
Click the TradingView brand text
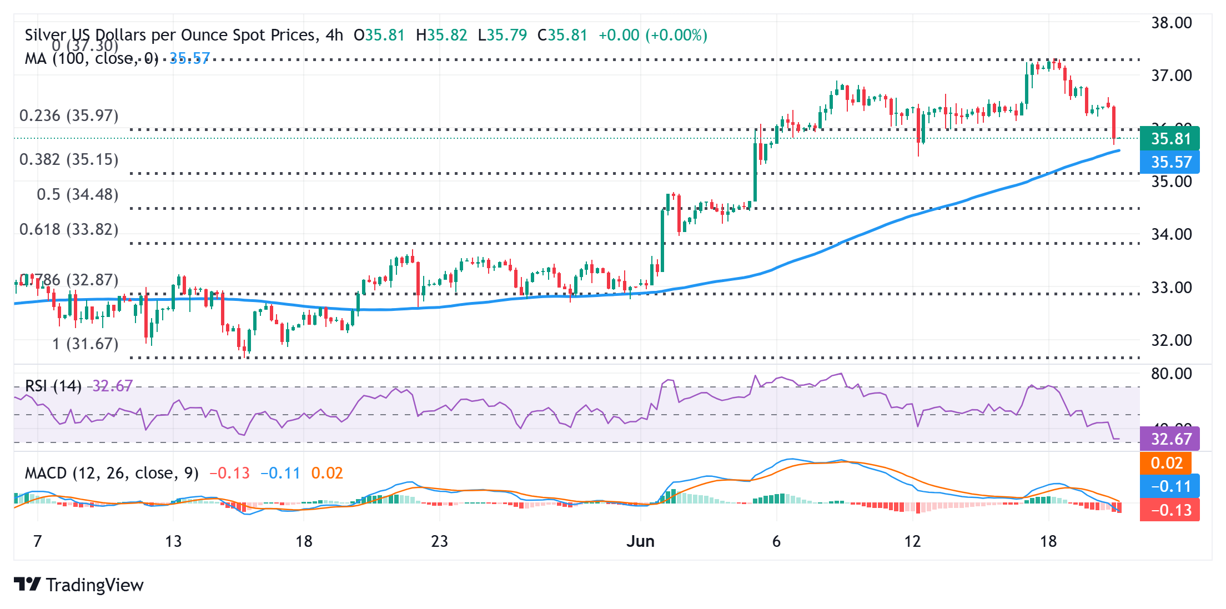click(x=94, y=585)
